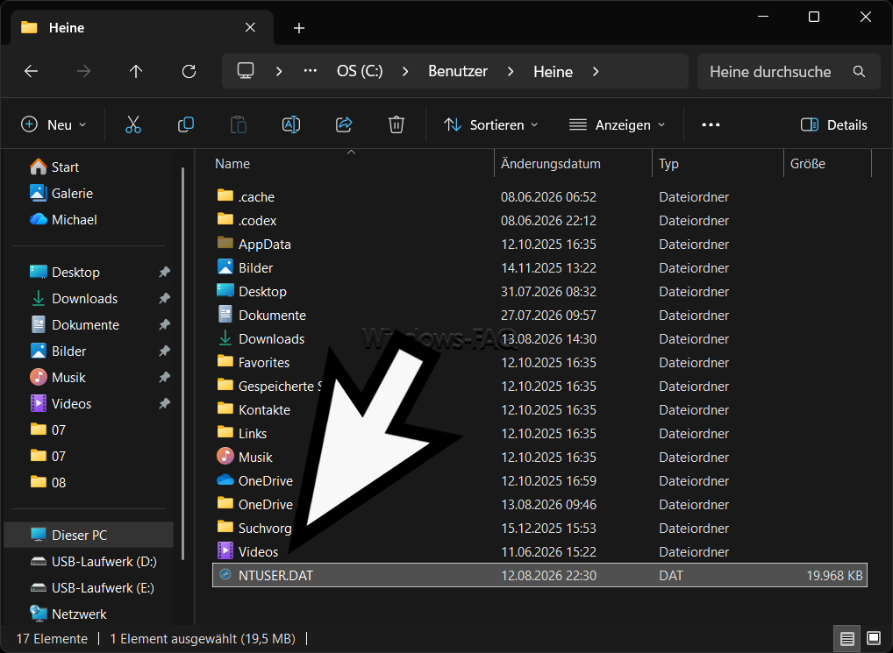Click the Heine breadcrumb

(x=553, y=72)
